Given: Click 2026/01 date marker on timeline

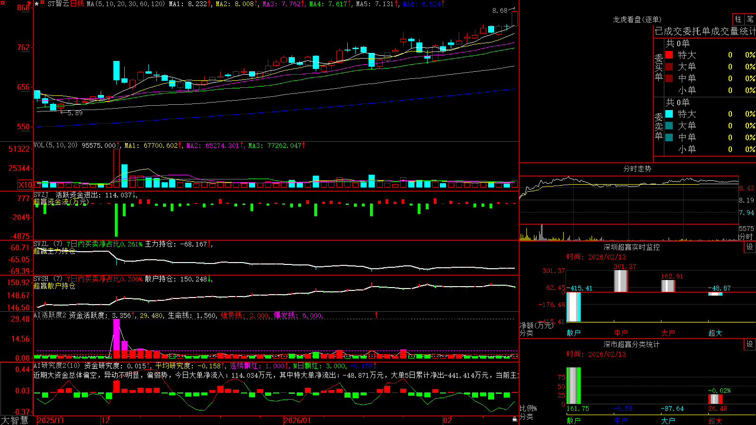Looking at the screenshot, I should (298, 420).
